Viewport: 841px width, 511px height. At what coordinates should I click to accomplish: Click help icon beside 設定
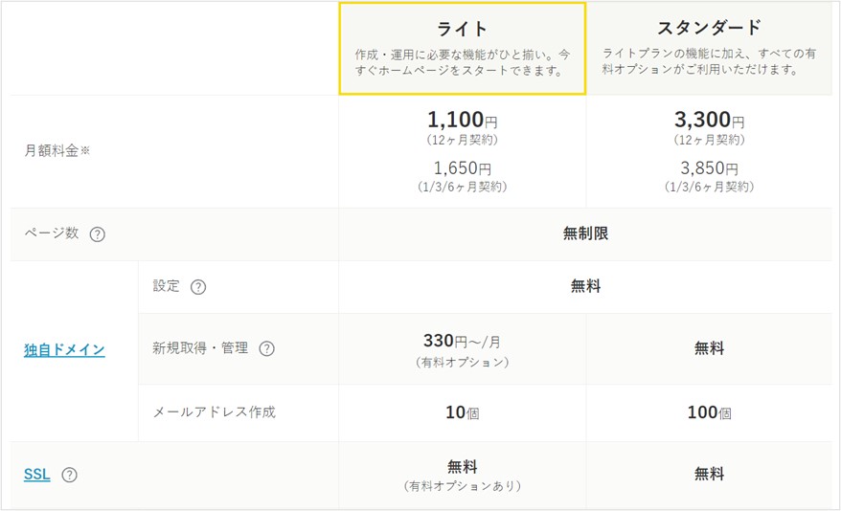pos(198,287)
